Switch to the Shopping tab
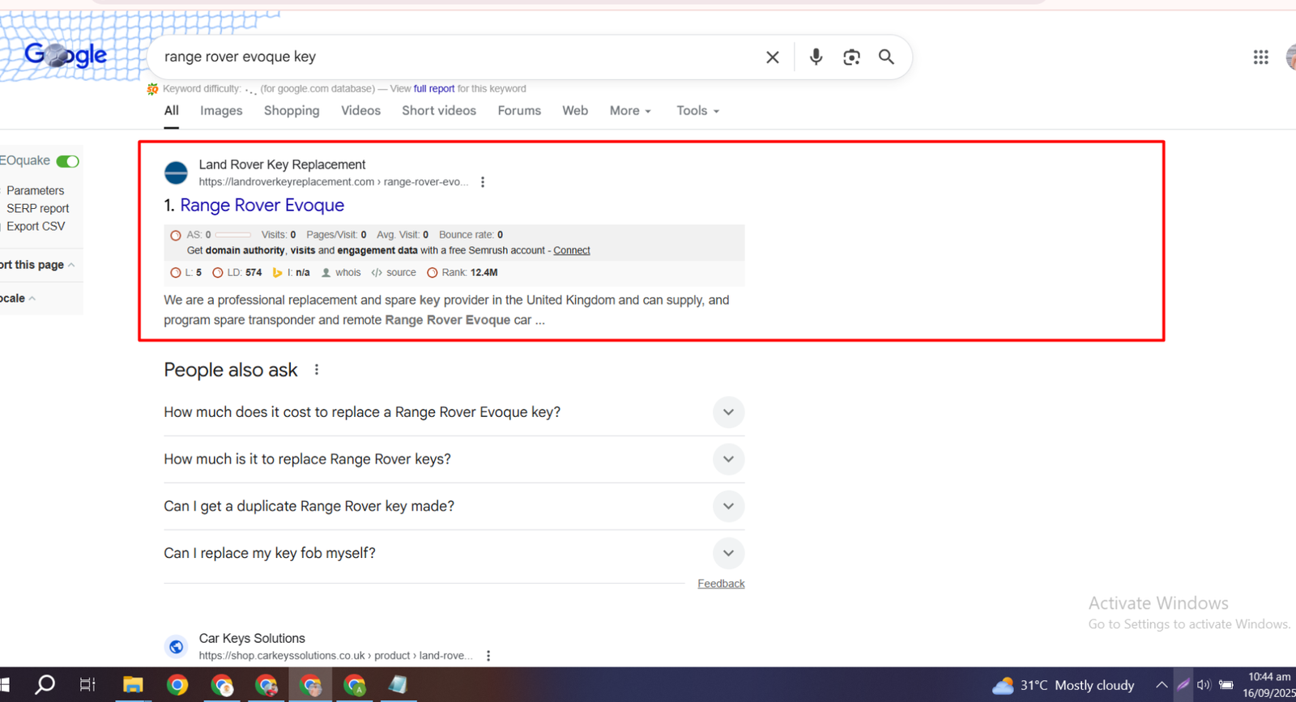This screenshot has height=702, width=1296. [292, 111]
